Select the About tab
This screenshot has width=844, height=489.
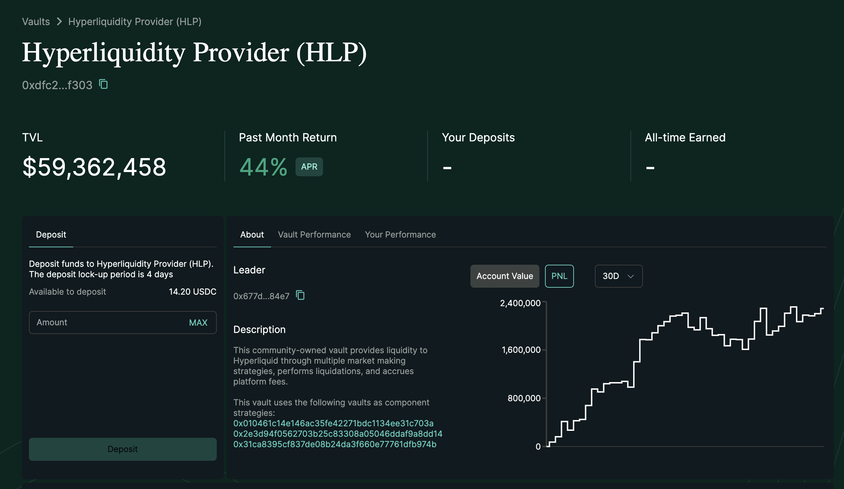click(252, 235)
